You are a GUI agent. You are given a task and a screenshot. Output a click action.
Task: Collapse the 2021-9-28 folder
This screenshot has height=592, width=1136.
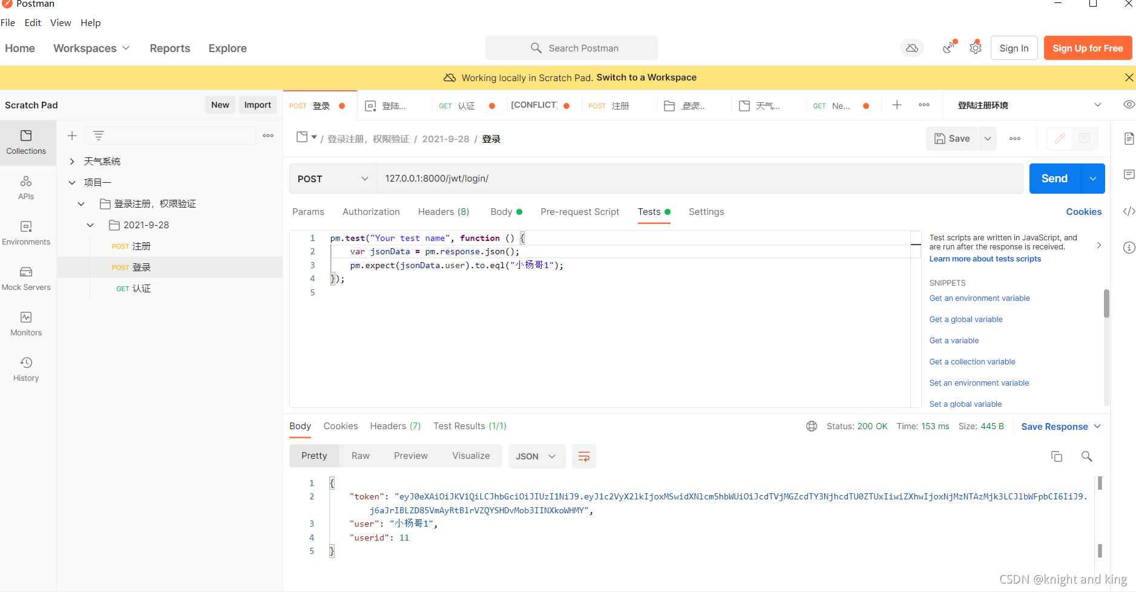pos(90,225)
